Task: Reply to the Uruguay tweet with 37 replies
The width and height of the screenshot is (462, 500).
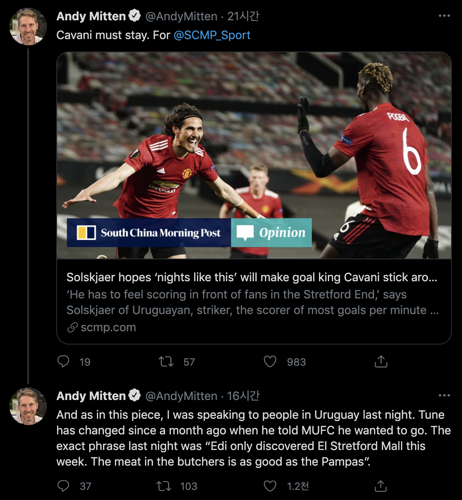Action: point(63,486)
